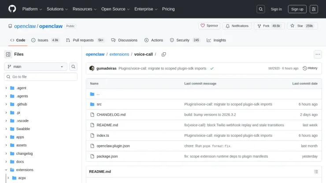Collapse the Files side panel icon
The height and width of the screenshot is (183, 326).
tap(8, 54)
